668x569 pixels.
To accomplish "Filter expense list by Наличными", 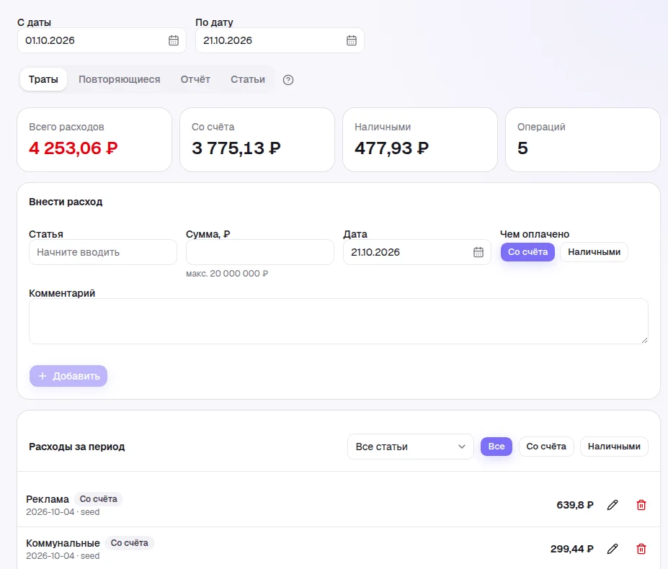I will pos(615,447).
